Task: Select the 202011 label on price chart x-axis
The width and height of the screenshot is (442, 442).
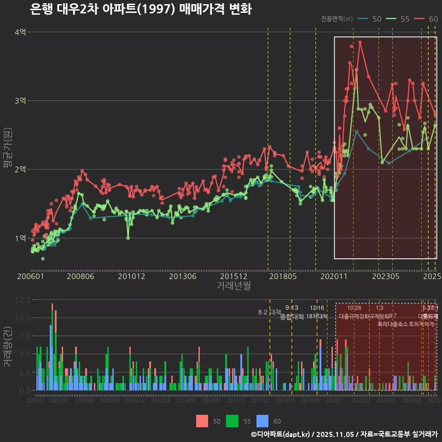Action: click(333, 276)
